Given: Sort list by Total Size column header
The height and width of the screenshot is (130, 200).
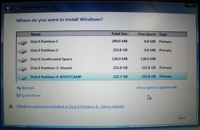Looking at the screenshot, I should [114, 34].
